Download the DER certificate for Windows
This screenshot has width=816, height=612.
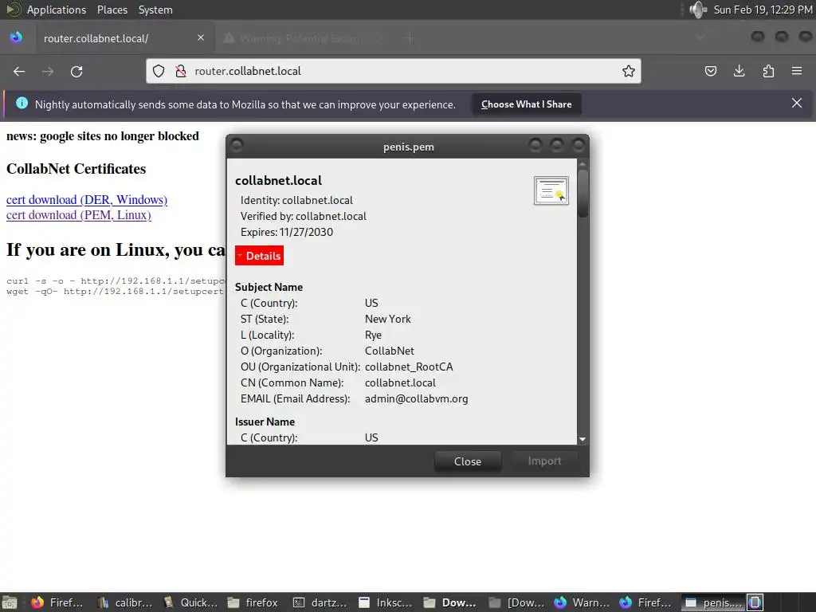coord(87,200)
